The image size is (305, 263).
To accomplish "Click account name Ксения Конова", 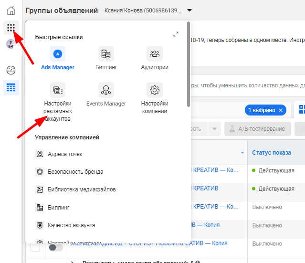I will tap(143, 11).
